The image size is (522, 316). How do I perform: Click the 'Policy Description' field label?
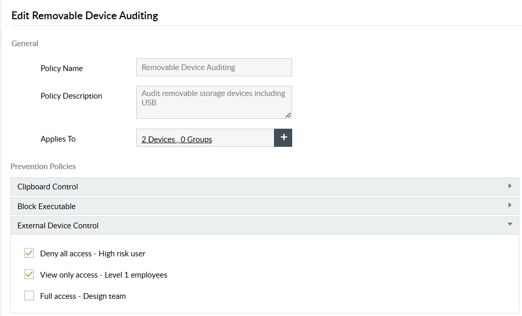71,96
